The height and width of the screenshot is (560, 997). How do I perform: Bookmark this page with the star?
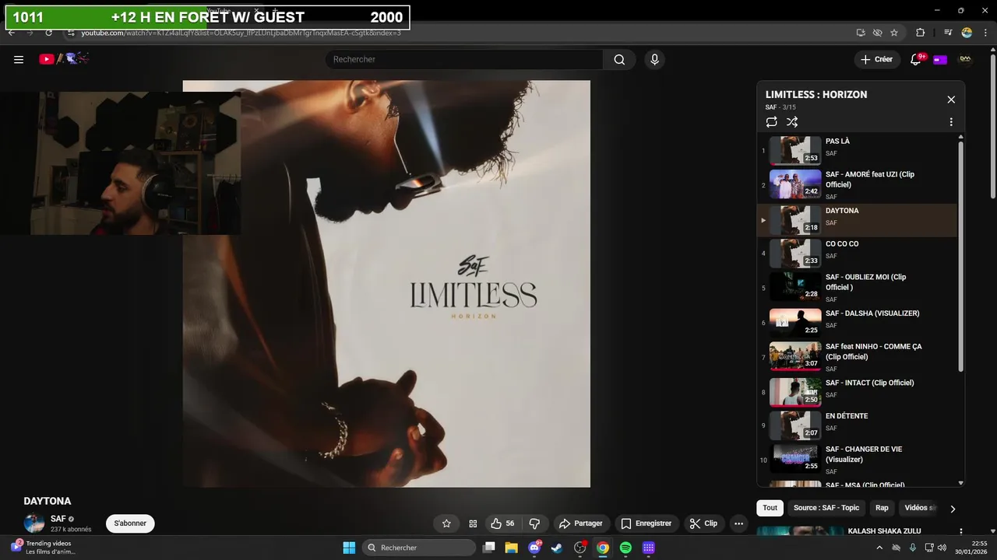pyautogui.click(x=894, y=33)
